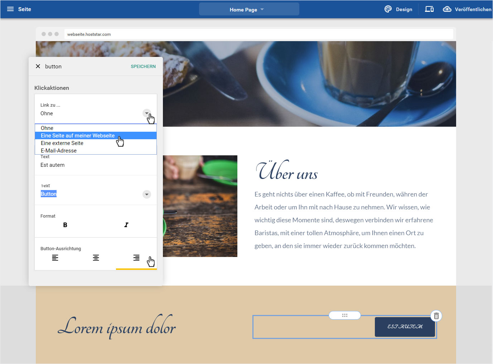
Task: Select the highlighted Button text value
Action: coord(49,194)
